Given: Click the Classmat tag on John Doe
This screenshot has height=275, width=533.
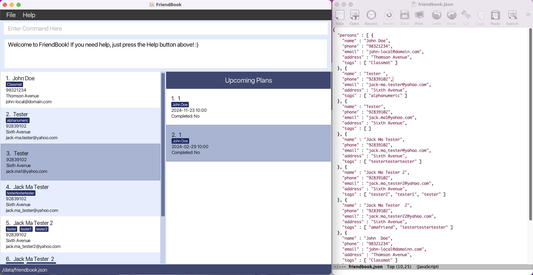Looking at the screenshot, I should pyautogui.click(x=14, y=84).
